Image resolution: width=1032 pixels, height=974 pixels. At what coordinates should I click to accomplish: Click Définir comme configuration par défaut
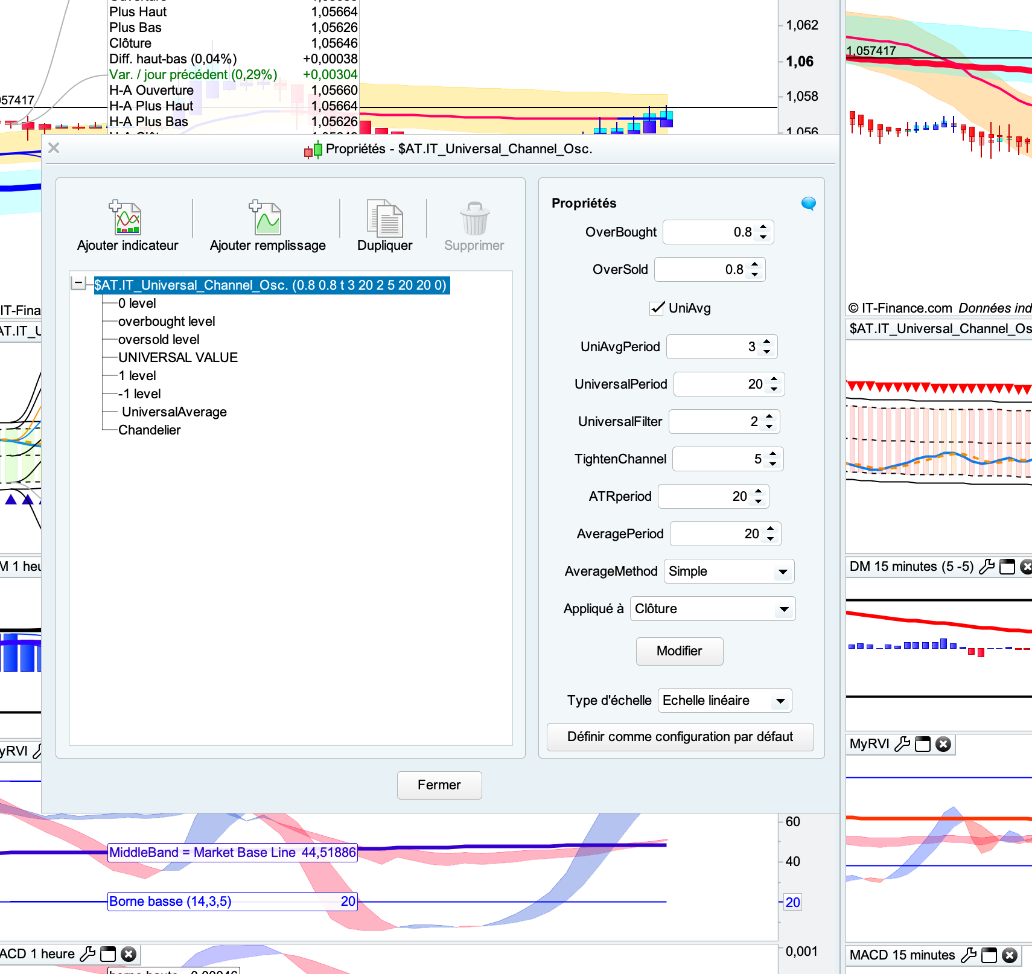tap(680, 737)
